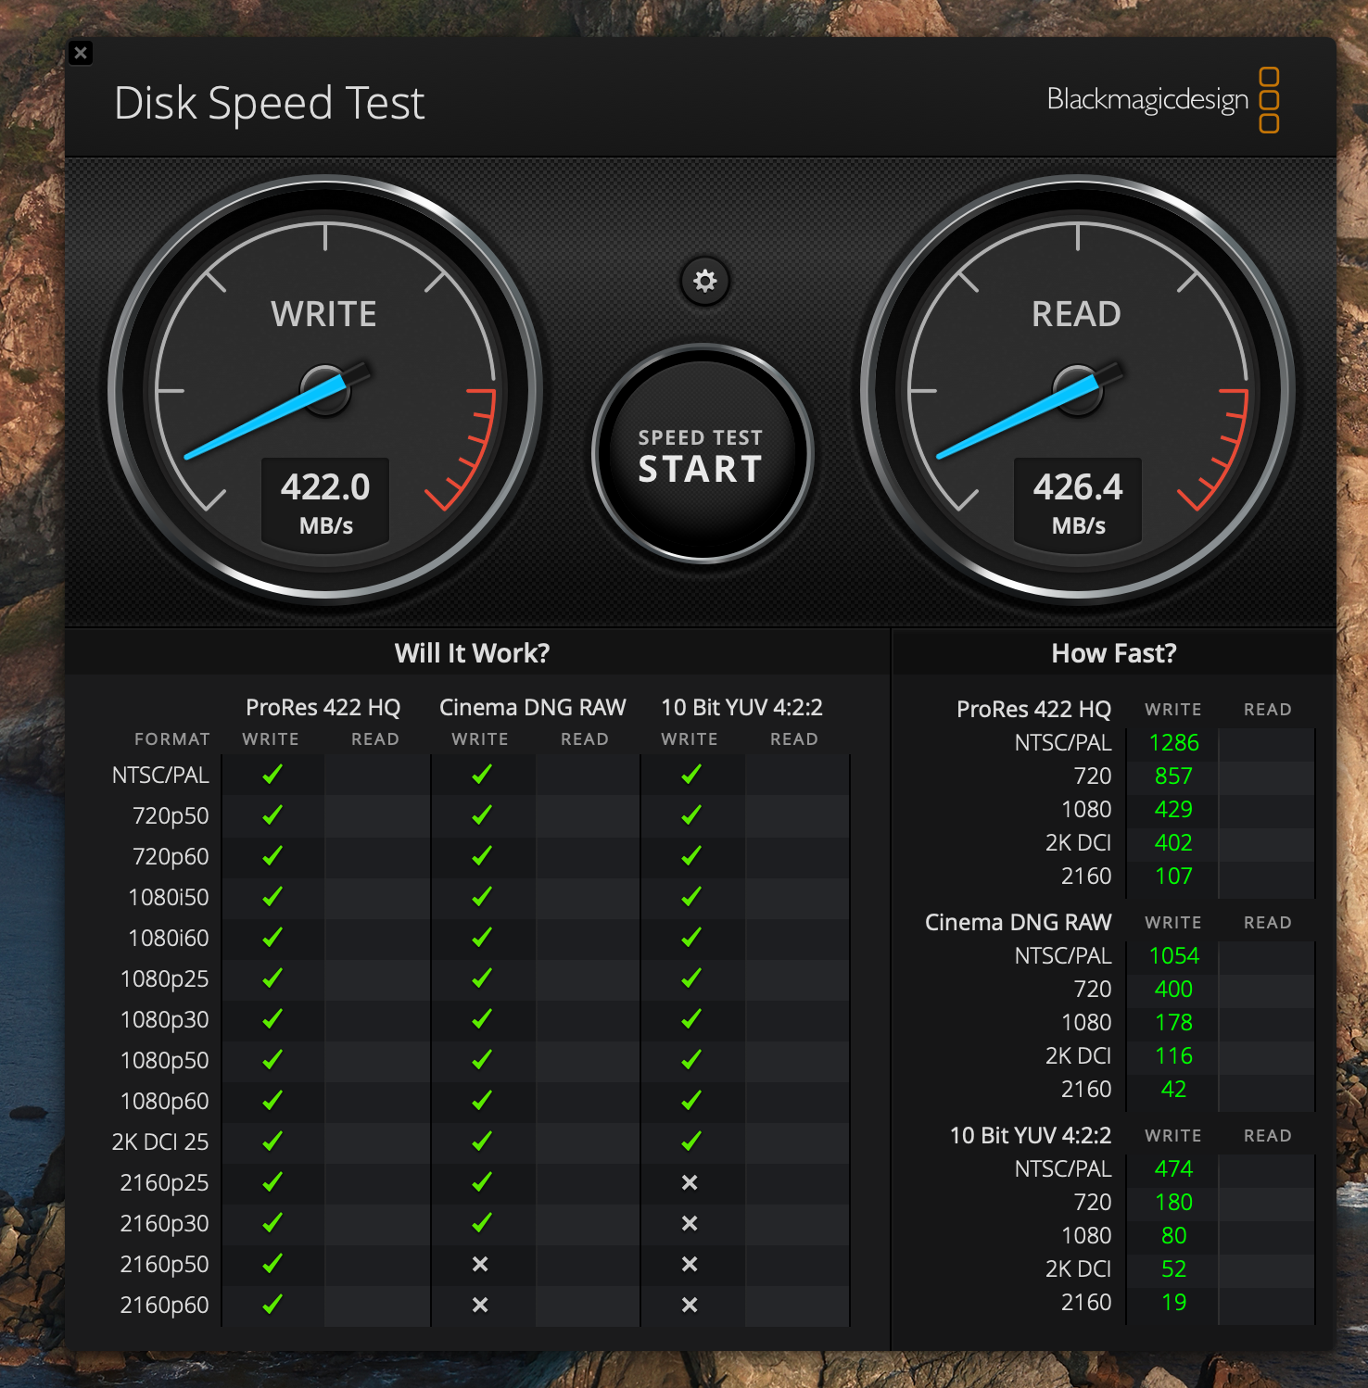Image resolution: width=1368 pixels, height=1388 pixels.
Task: Click the 10 Bit YUV 2K DCI write value 52
Action: (1173, 1269)
